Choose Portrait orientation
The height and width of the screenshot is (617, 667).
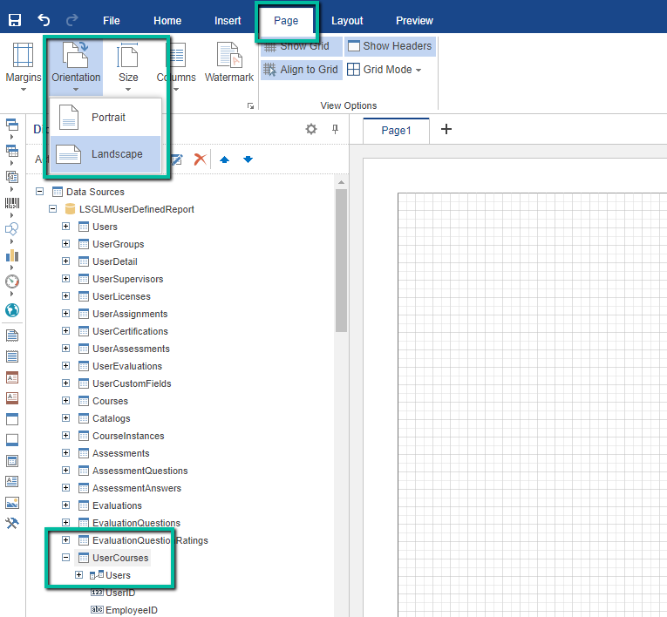click(105, 118)
